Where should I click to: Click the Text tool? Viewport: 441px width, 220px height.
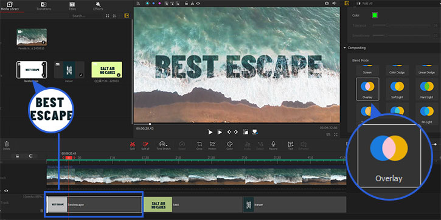(291, 145)
